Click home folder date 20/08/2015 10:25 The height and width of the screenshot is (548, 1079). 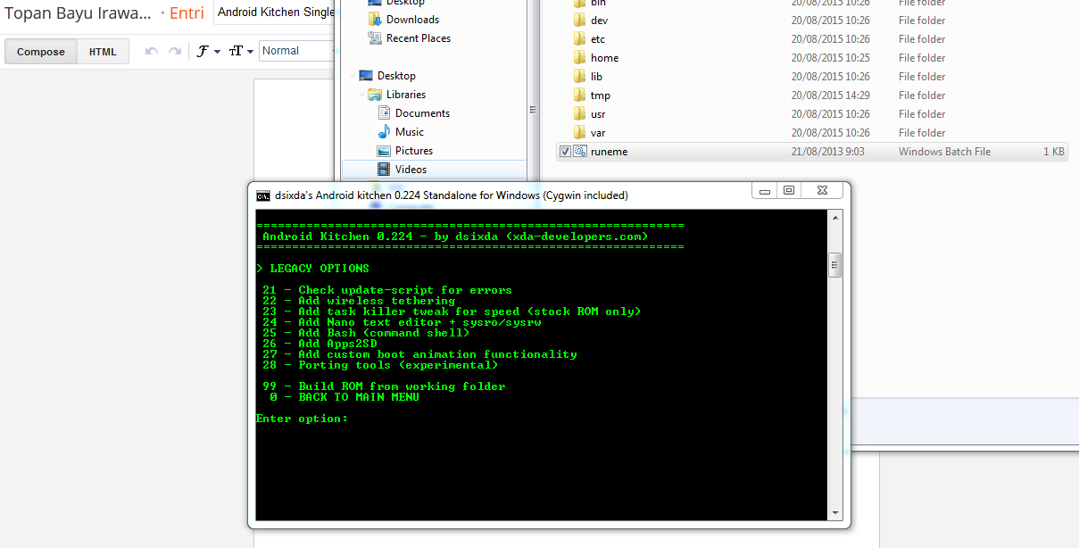click(830, 58)
